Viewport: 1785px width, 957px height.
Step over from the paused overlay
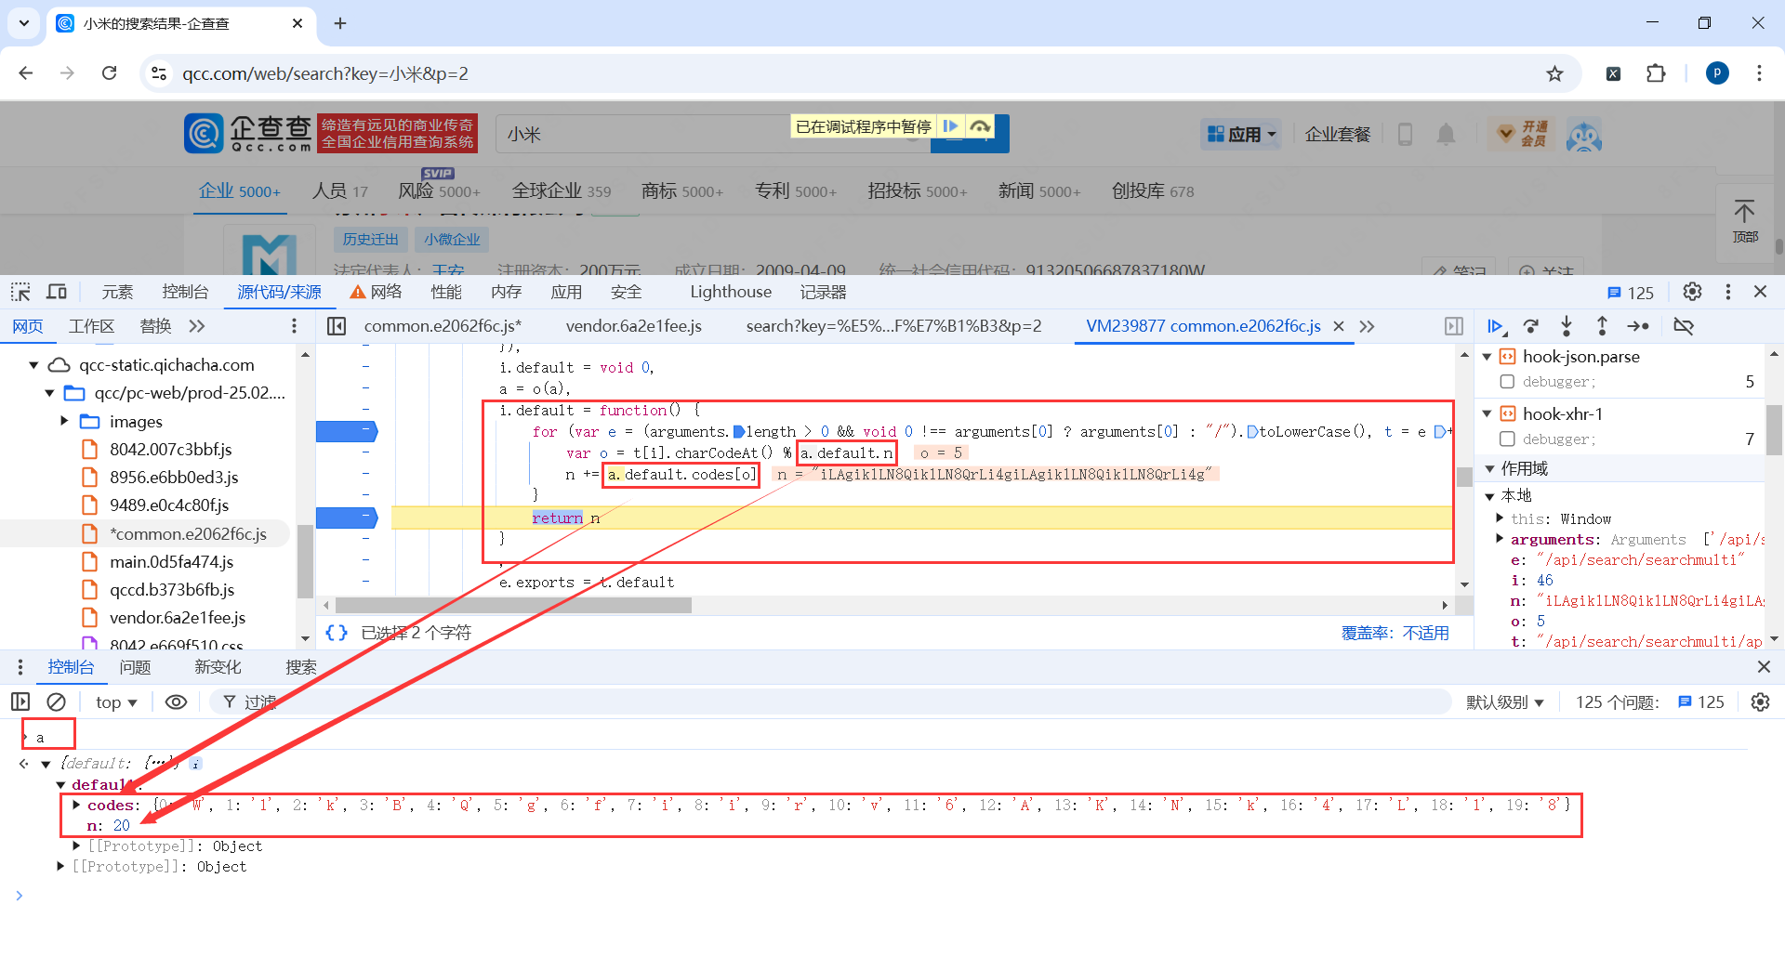(980, 126)
